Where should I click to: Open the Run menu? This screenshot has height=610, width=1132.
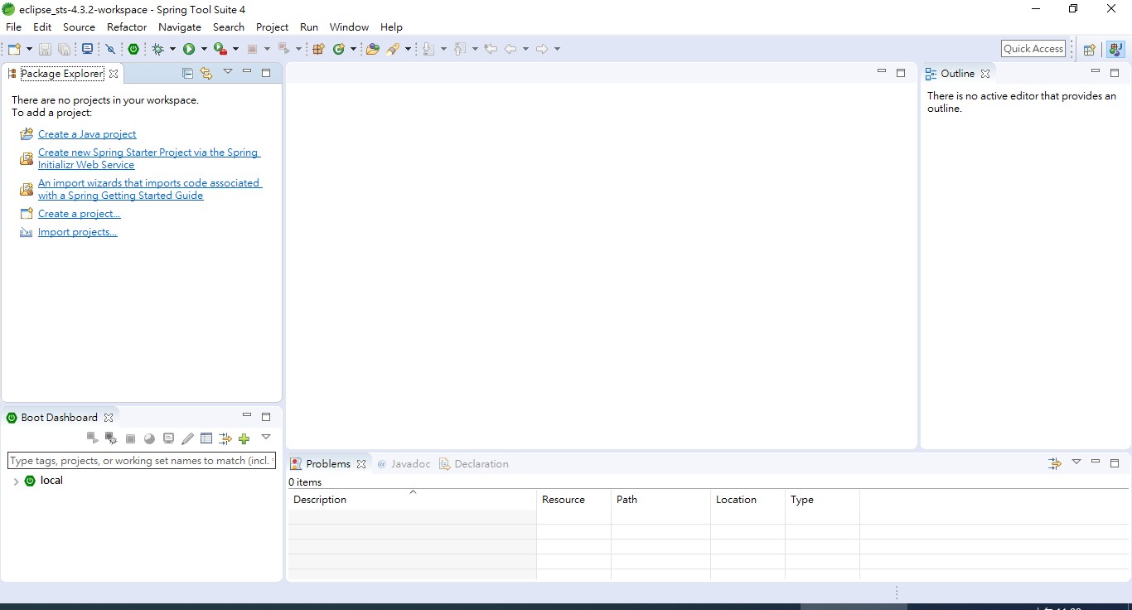(x=309, y=27)
